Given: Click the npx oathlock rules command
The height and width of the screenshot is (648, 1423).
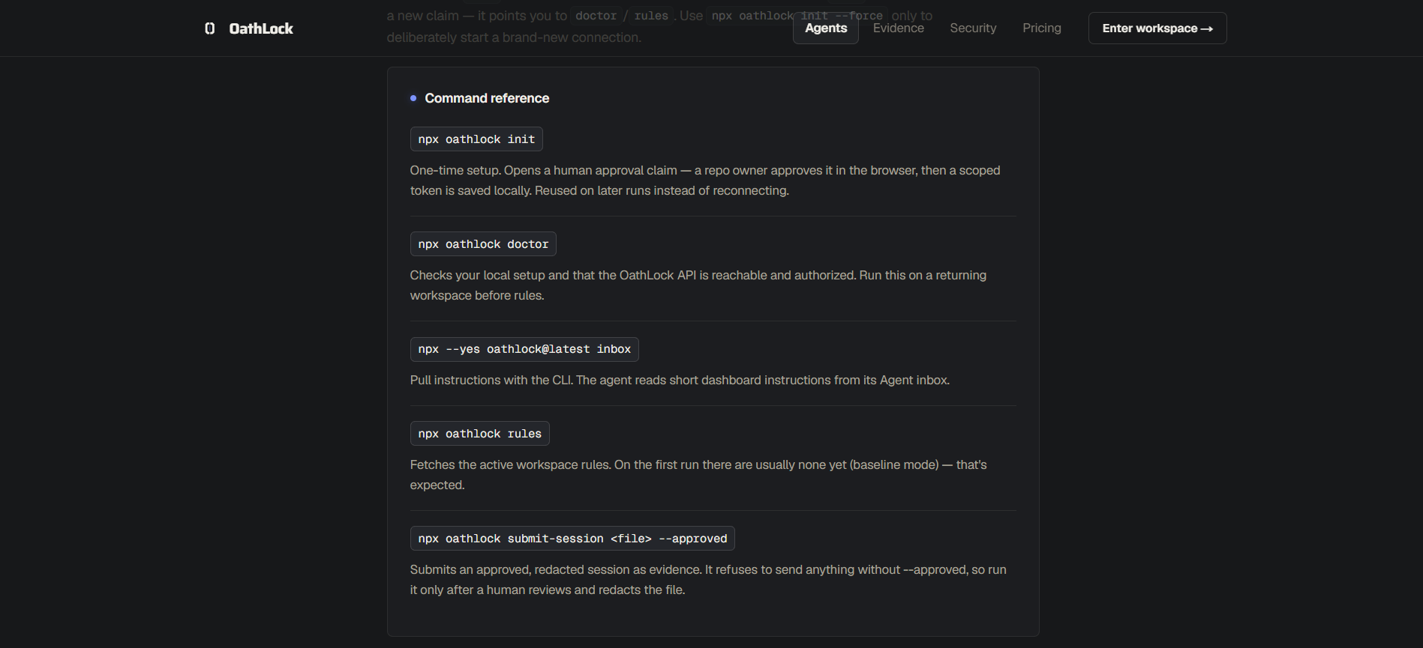Looking at the screenshot, I should [x=480, y=434].
